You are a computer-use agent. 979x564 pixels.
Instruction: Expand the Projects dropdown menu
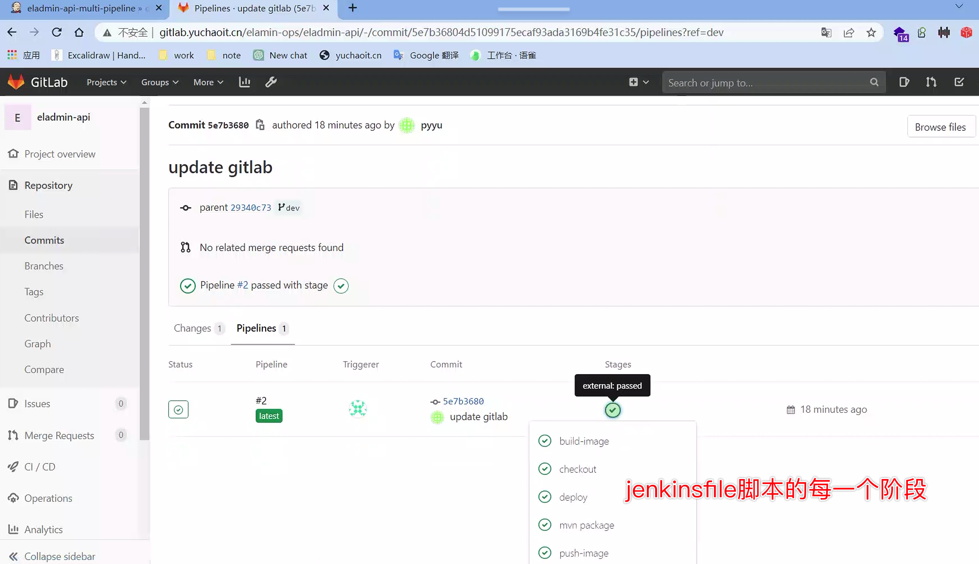point(106,82)
